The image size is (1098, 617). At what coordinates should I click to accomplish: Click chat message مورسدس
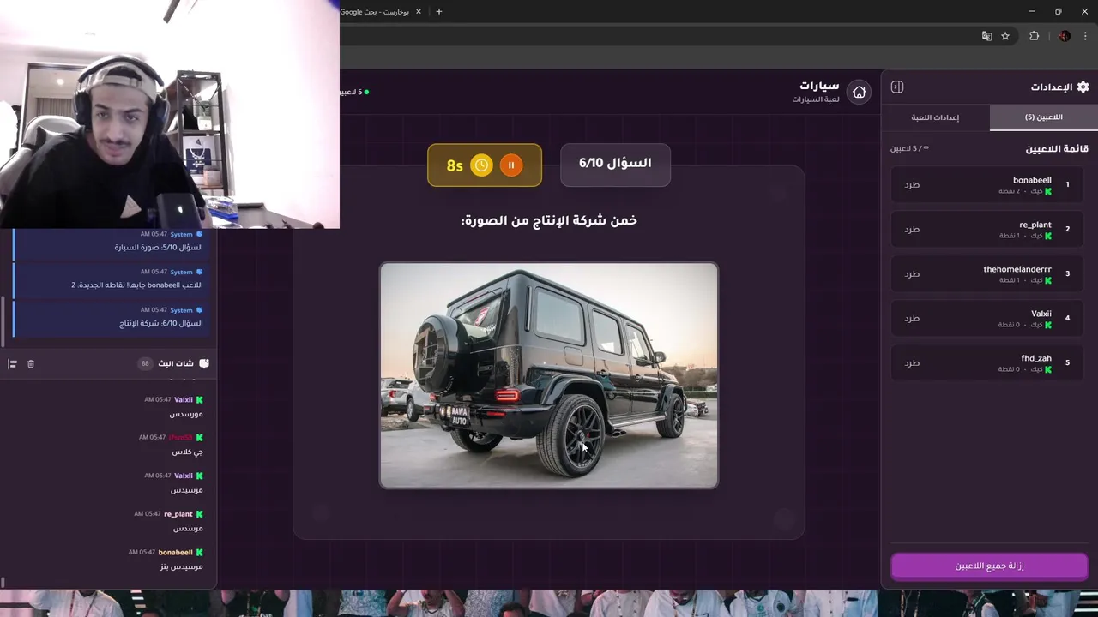pos(186,414)
